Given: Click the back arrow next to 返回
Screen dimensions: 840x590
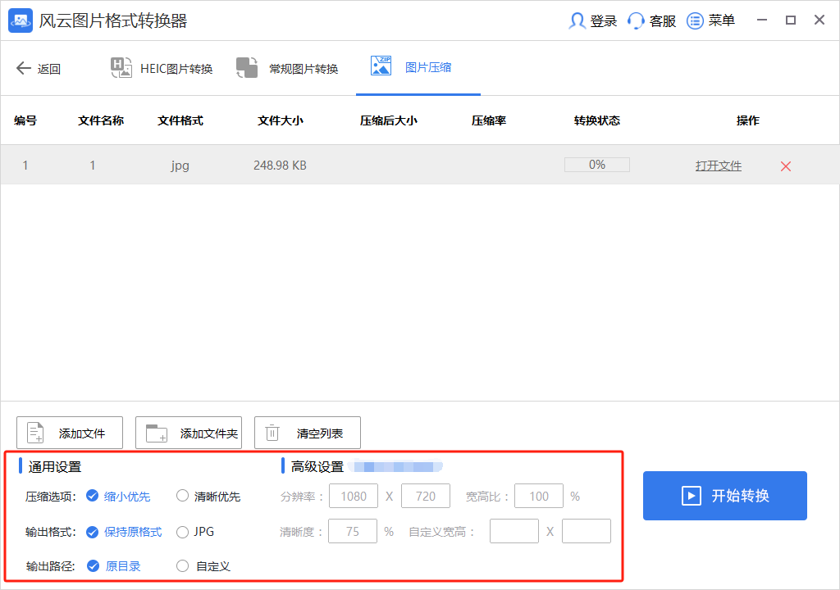Looking at the screenshot, I should click(x=24, y=68).
